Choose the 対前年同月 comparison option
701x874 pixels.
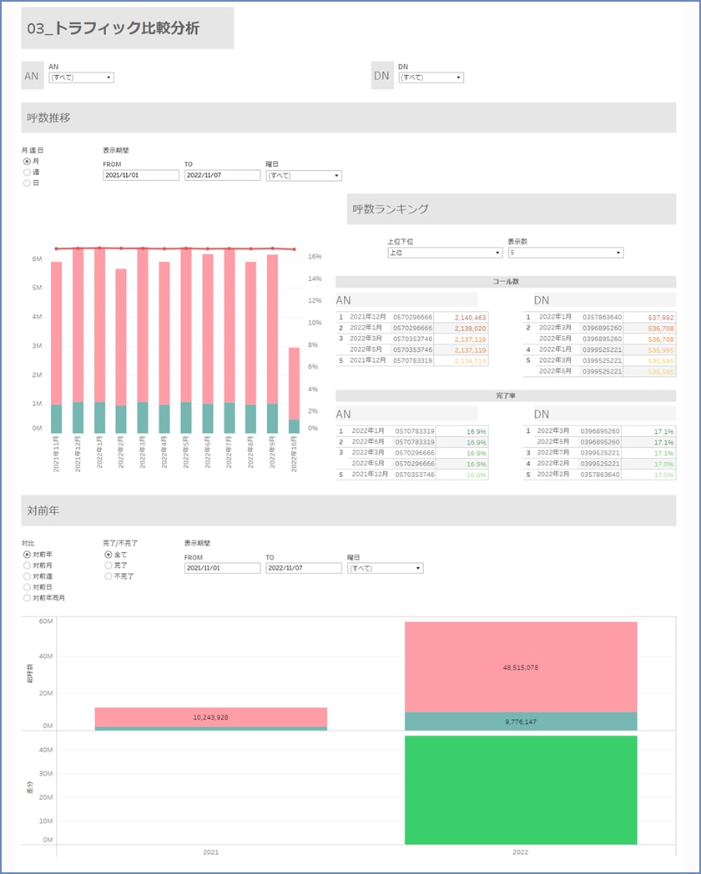click(27, 598)
